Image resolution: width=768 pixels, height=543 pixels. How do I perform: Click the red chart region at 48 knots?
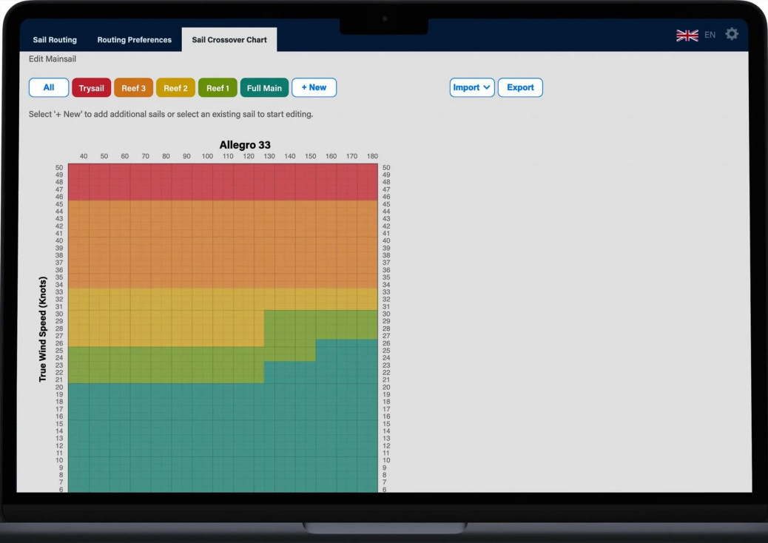click(222, 182)
